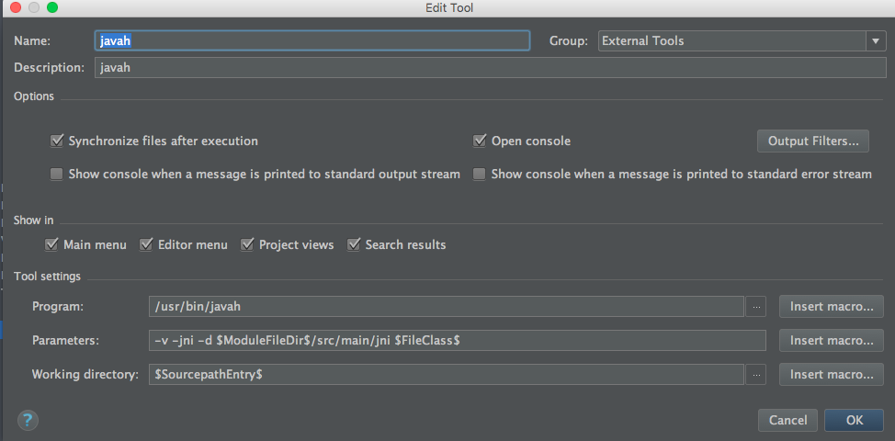
Task: Insert macro for Working directory field
Action: click(x=831, y=375)
